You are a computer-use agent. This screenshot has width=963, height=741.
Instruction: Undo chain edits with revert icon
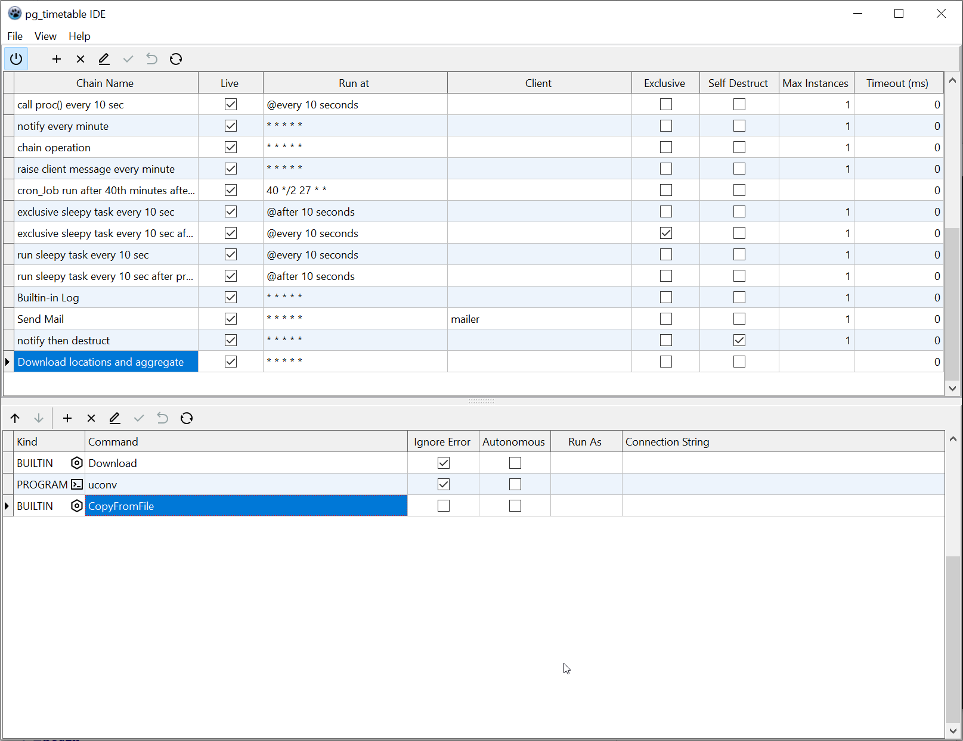[152, 59]
